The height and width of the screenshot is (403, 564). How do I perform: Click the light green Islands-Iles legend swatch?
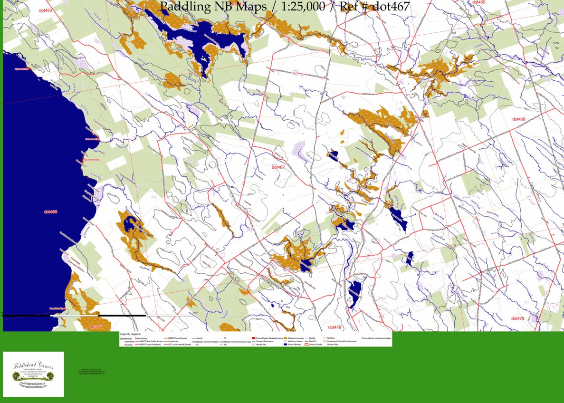click(x=253, y=345)
